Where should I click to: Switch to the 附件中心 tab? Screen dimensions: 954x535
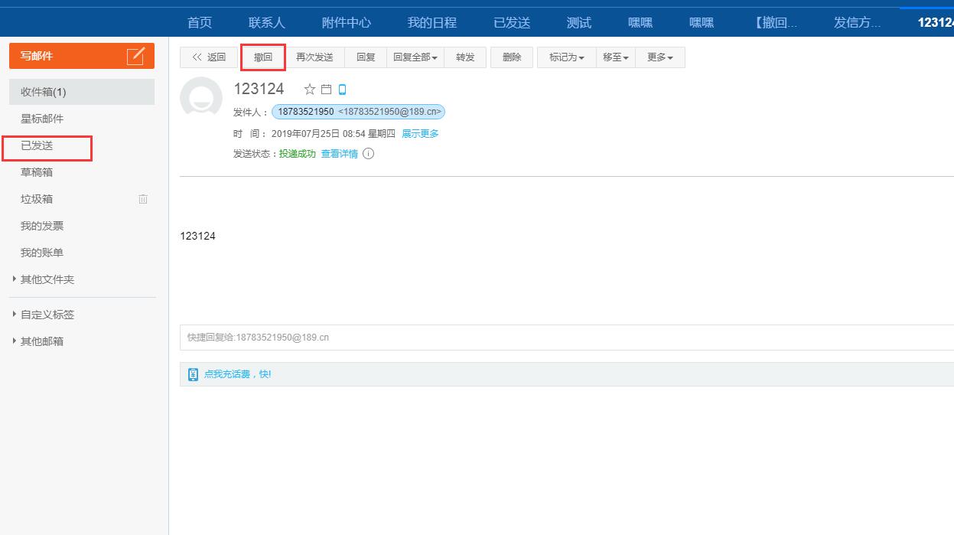pos(346,23)
